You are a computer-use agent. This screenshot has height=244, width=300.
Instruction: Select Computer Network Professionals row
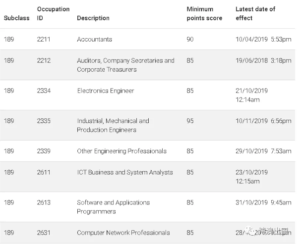(x=147, y=233)
